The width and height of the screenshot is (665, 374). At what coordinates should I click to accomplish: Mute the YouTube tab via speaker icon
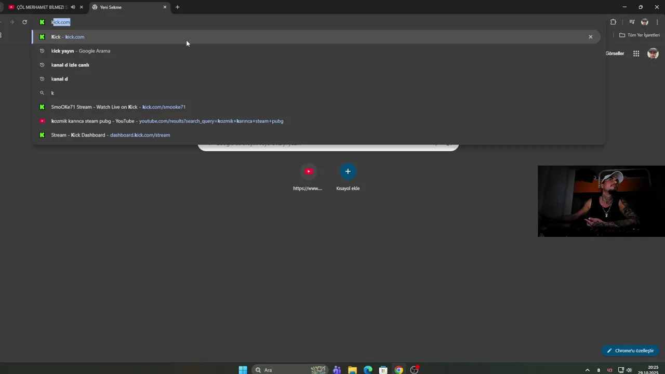[x=73, y=7]
